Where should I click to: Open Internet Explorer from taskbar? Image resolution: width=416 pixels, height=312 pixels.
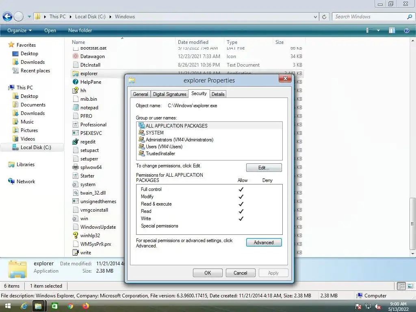[24, 306]
